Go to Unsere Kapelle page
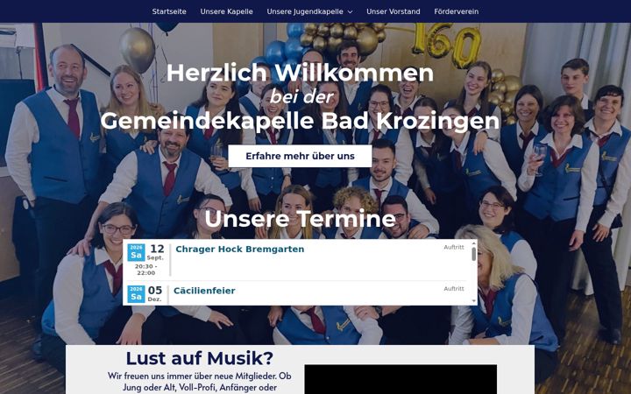 coord(227,11)
